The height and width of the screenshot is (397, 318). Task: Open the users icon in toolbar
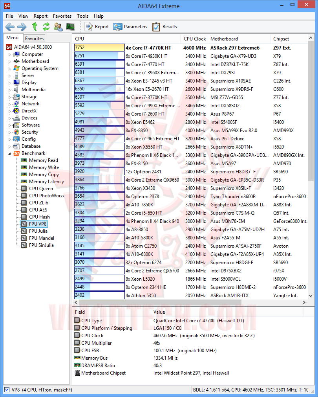click(x=58, y=27)
